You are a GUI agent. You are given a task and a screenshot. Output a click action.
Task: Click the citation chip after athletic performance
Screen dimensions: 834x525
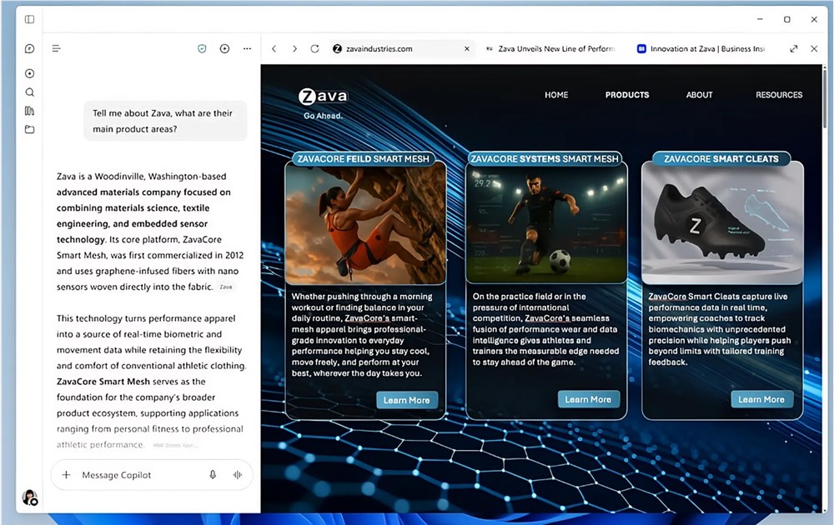[175, 445]
